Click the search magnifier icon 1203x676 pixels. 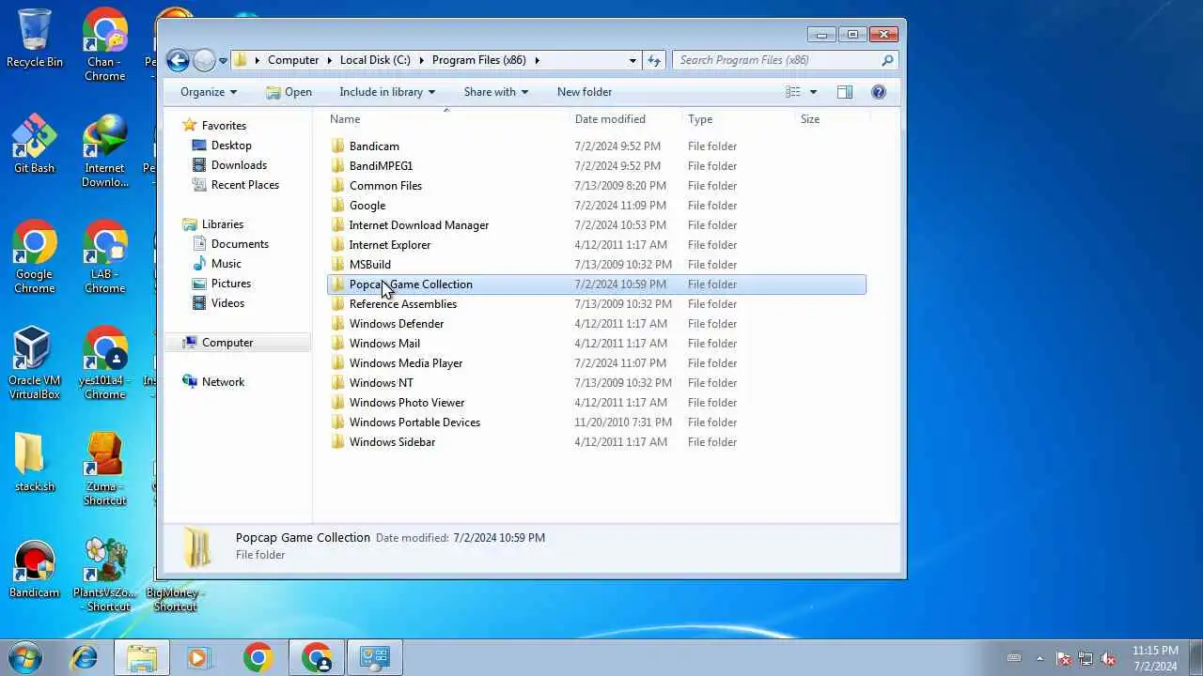pos(887,60)
